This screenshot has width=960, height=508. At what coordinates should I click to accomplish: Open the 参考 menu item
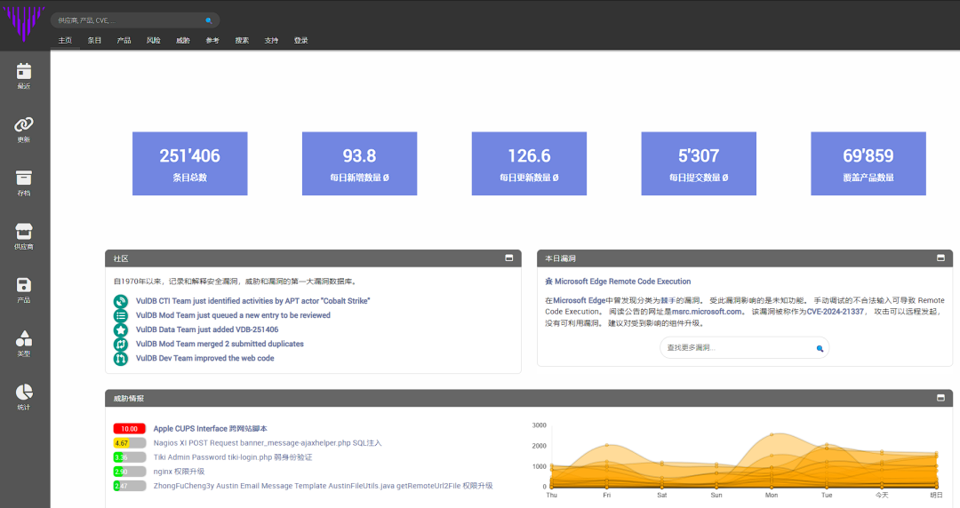point(212,40)
